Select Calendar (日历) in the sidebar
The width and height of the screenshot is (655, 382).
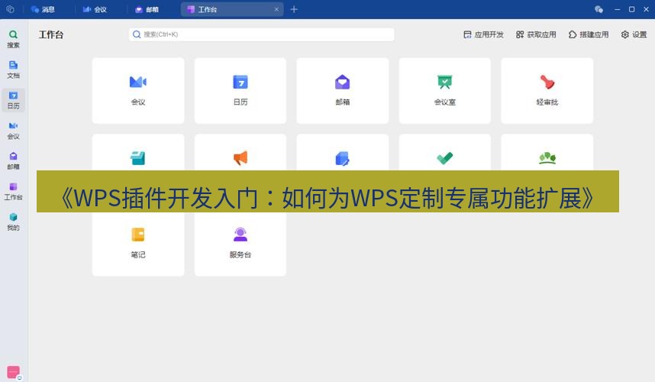click(x=14, y=100)
